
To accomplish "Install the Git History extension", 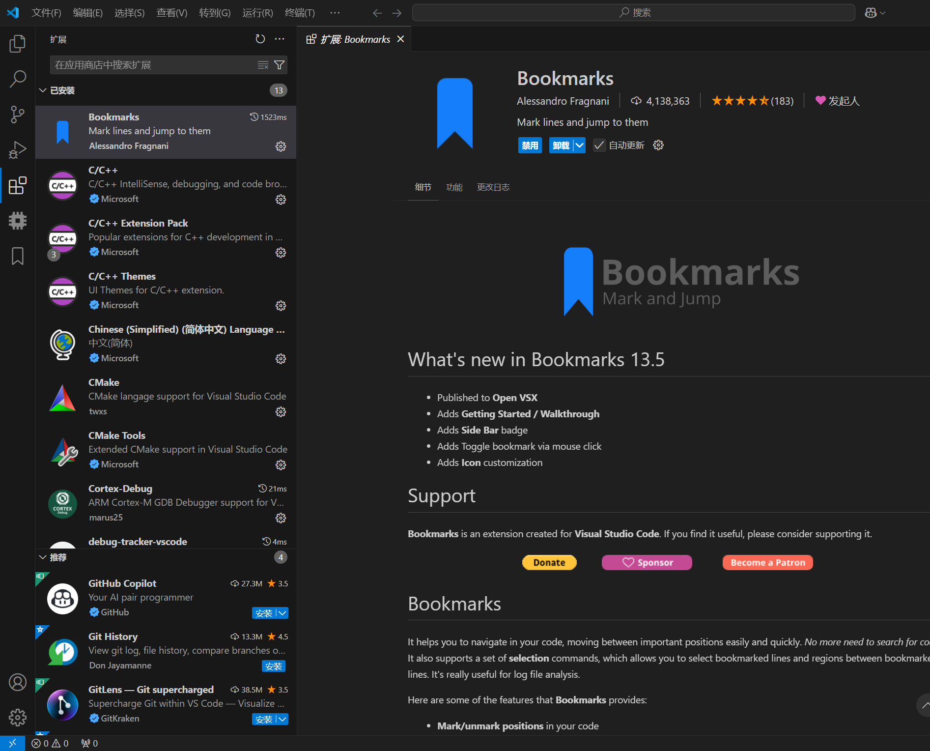I will (273, 666).
